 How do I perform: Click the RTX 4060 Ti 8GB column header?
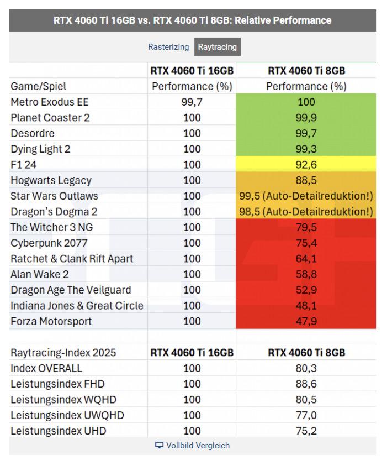pos(306,71)
